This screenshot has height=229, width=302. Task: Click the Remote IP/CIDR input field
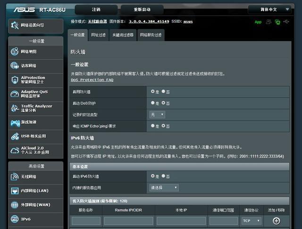[128, 221]
